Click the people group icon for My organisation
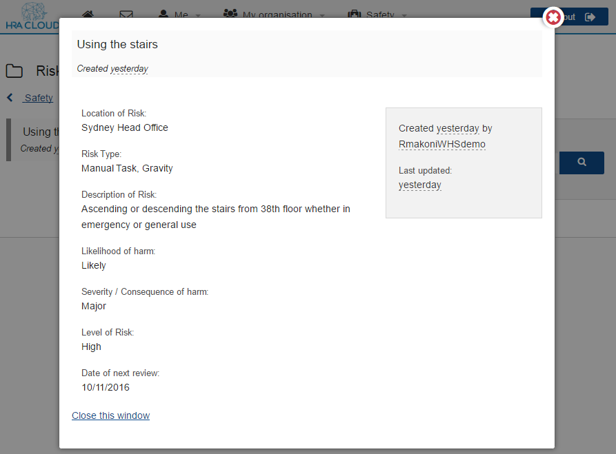Viewport: 616px width, 454px height. tap(230, 14)
